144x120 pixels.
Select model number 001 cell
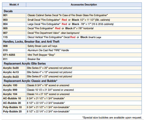[14, 16]
